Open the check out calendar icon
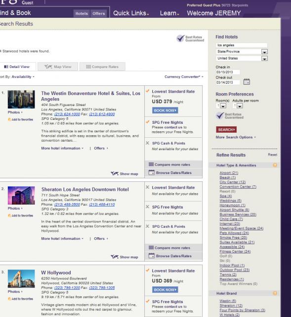 coord(247,82)
